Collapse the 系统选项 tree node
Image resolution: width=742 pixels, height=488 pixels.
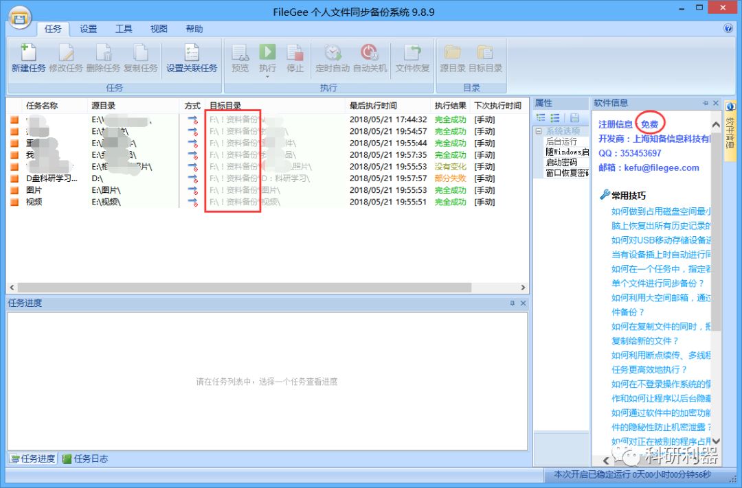[x=539, y=131]
